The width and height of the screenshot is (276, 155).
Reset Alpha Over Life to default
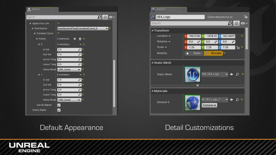click(x=58, y=23)
